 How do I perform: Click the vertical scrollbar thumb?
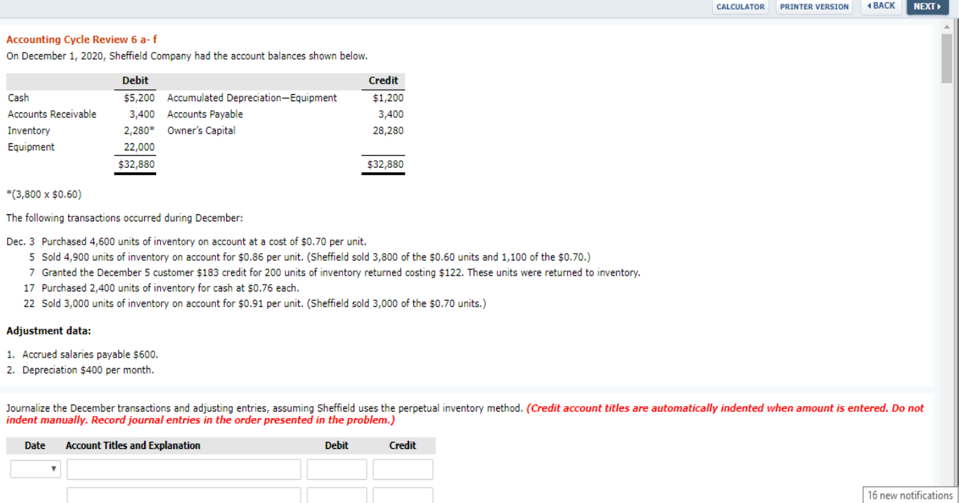point(947,58)
